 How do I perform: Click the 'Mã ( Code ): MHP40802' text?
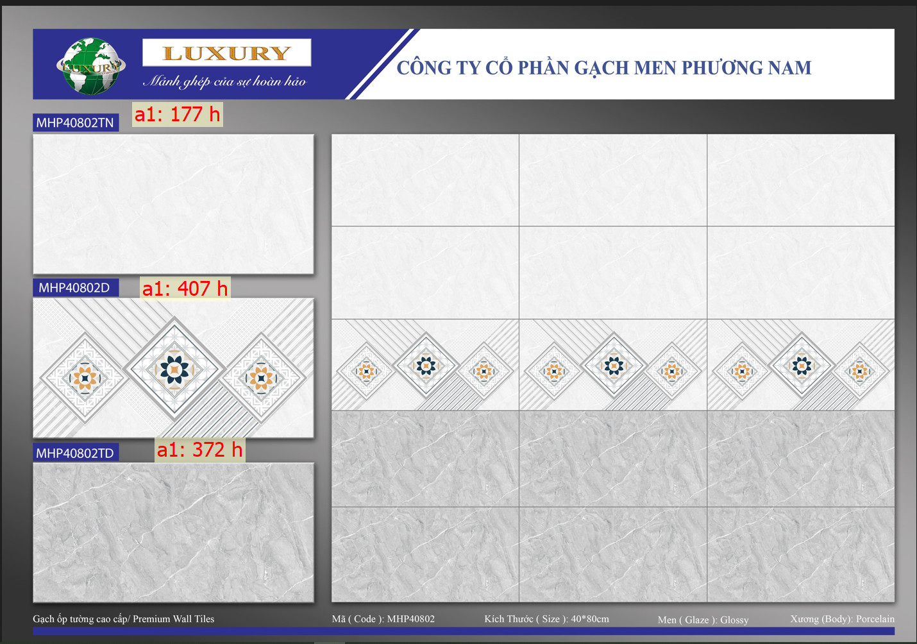pyautogui.click(x=383, y=619)
